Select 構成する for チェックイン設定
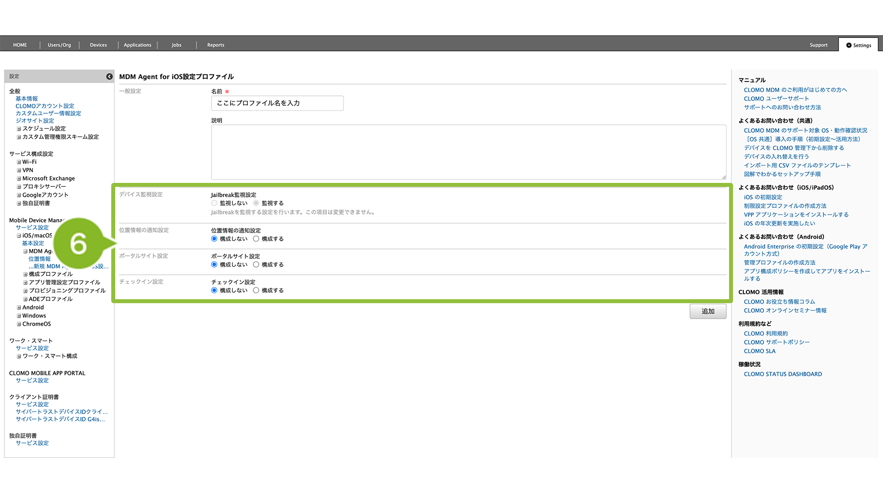Viewport: 883px width, 497px height. click(256, 291)
